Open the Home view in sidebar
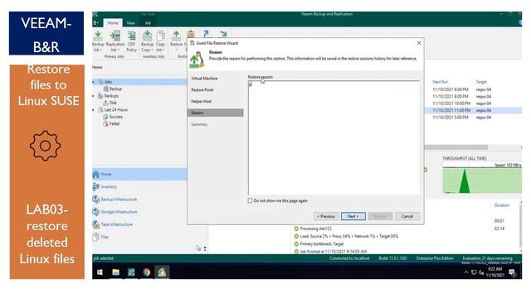Screen dimensions: 531x298 point(139,175)
